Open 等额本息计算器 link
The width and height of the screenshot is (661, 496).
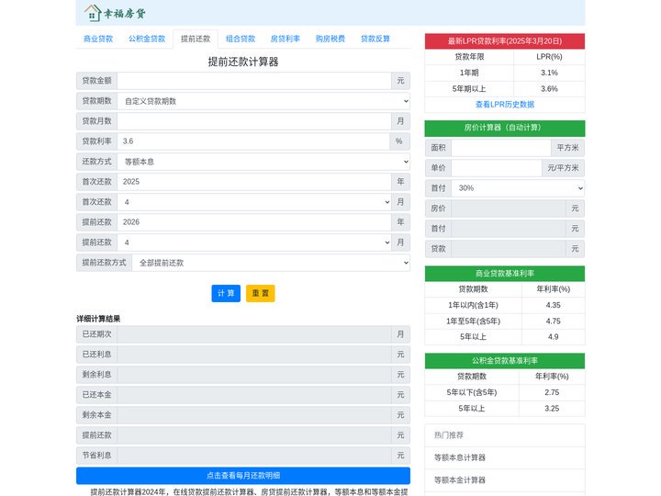[460, 457]
